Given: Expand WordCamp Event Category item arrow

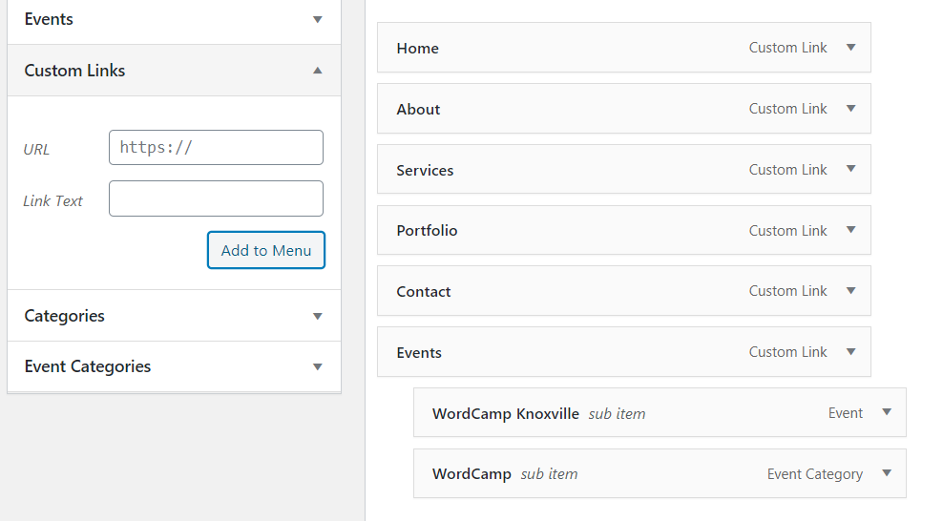Looking at the screenshot, I should [886, 474].
